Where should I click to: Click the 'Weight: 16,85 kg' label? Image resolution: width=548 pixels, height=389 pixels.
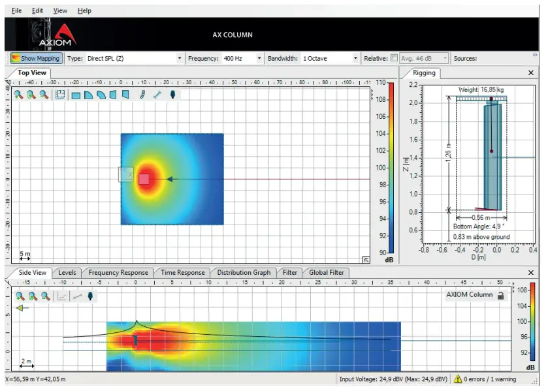481,89
